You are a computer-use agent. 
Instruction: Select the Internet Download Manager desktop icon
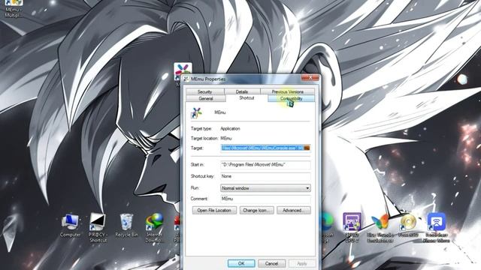coord(154,227)
